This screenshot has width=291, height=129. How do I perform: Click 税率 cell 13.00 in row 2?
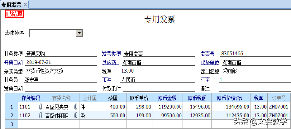pos(259,115)
